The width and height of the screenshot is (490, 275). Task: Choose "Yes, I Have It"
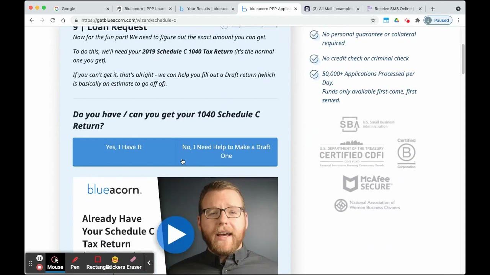coord(124,152)
